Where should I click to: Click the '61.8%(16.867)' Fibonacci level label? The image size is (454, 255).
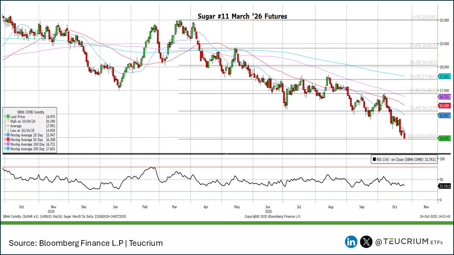[423, 91]
